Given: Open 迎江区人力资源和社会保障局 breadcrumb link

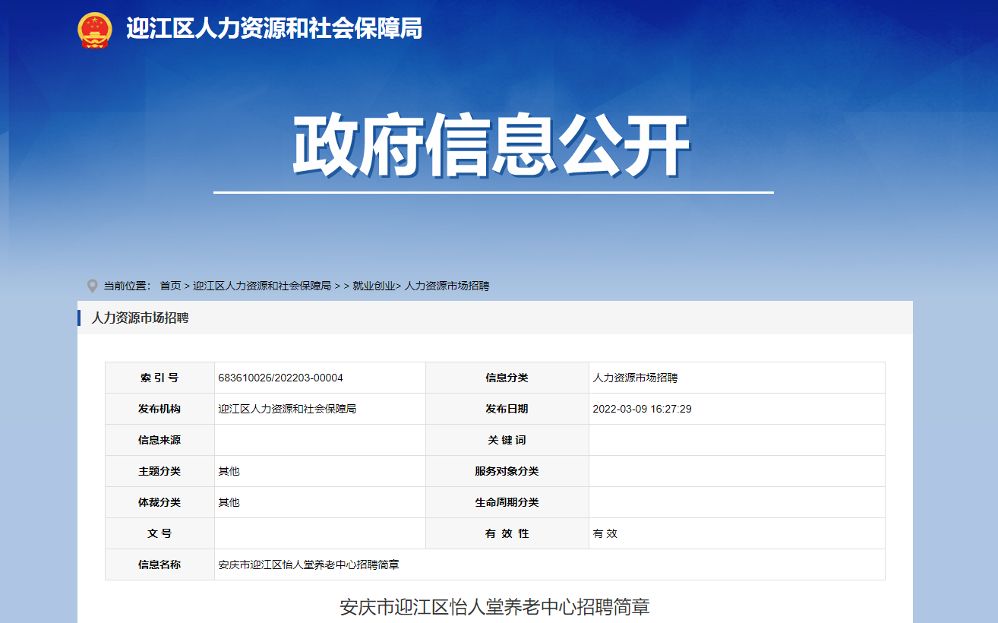Looking at the screenshot, I should (x=262, y=286).
